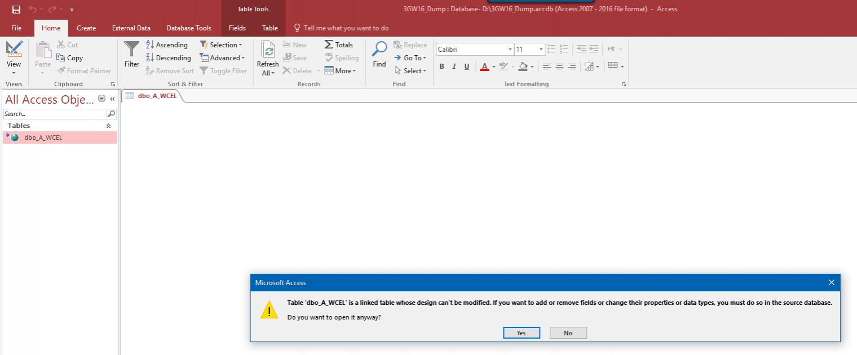Click the Alternate Row Color button
Image resolution: width=857 pixels, height=355 pixels.
(616, 66)
